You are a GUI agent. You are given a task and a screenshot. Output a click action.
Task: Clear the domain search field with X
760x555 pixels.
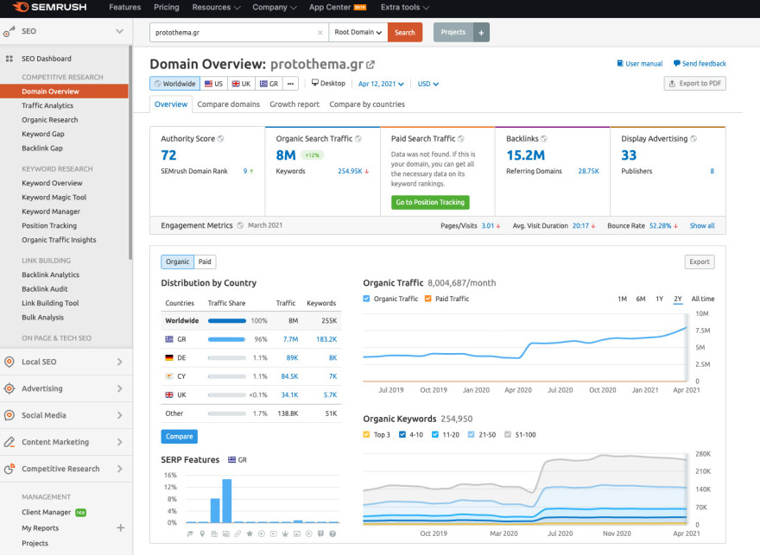tap(320, 33)
